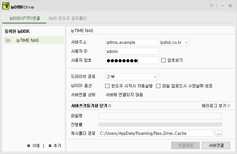Select the ipTIME NAS folder icon
Image resolution: width=237 pixels, height=154 pixels.
click(x=8, y=40)
